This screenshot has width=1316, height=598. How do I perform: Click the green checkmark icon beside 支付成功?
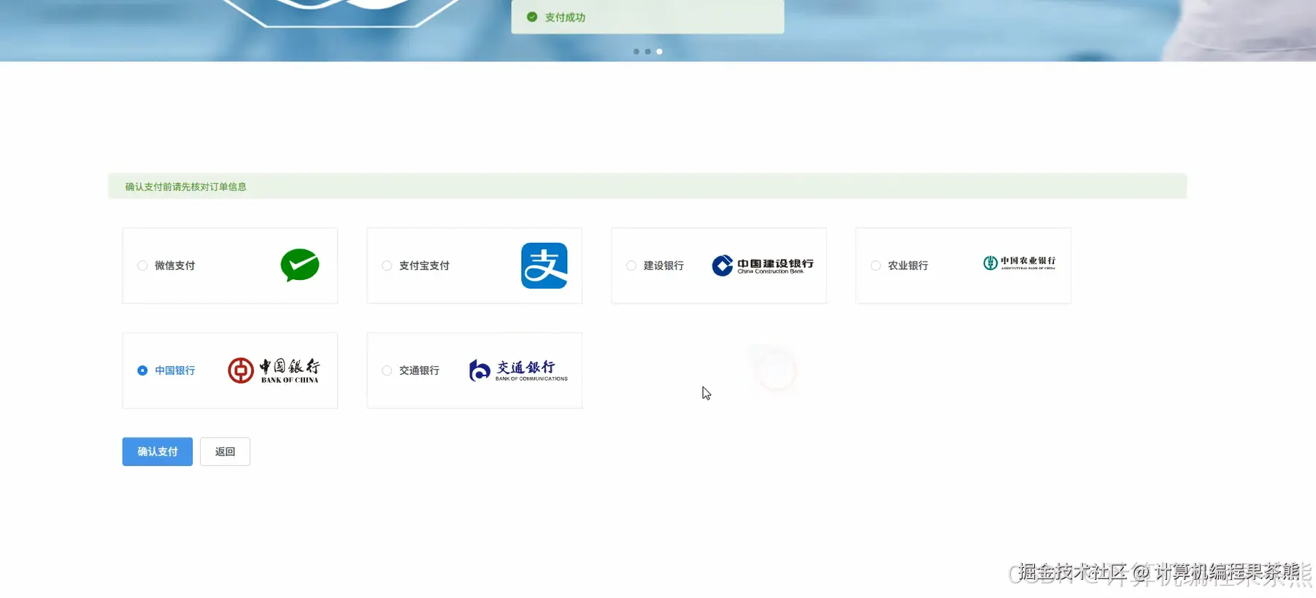click(x=532, y=17)
